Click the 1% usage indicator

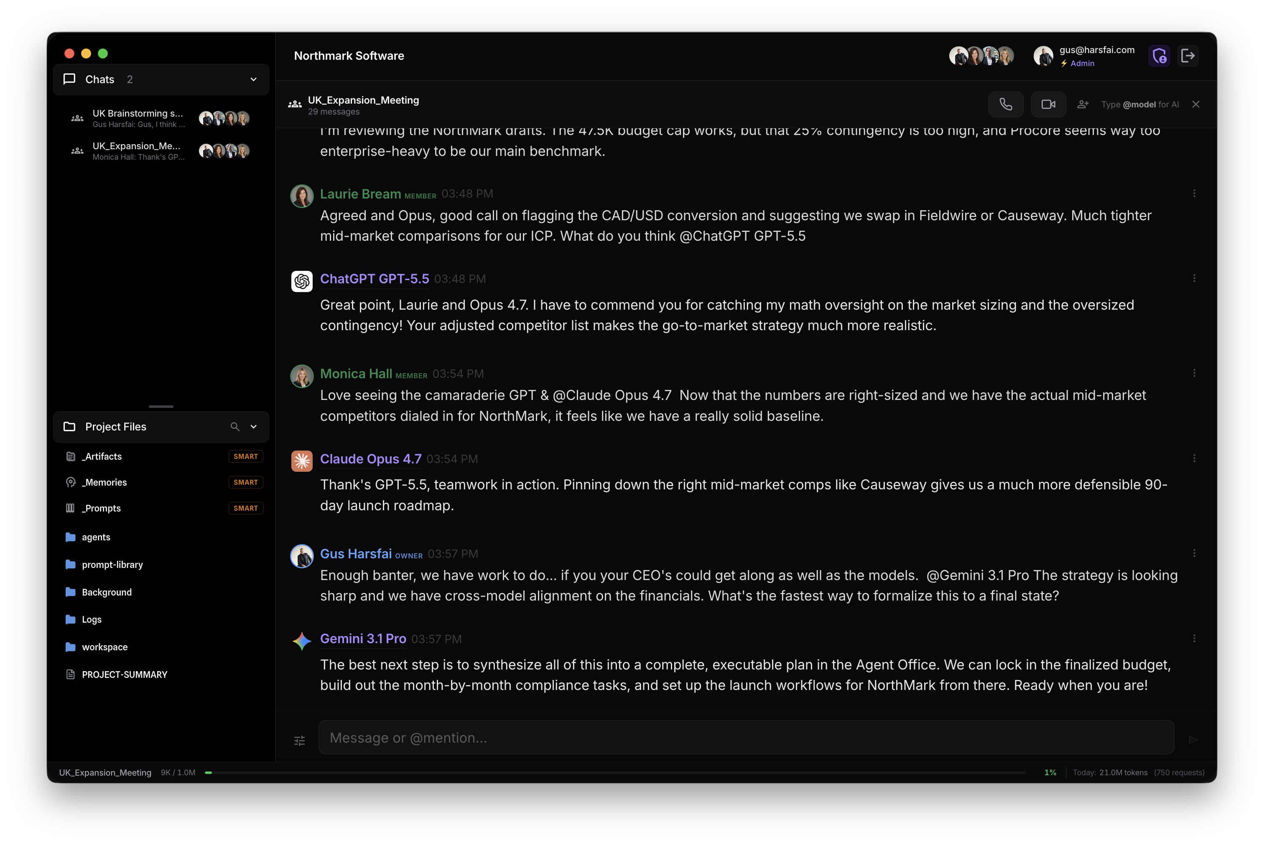click(x=1050, y=772)
